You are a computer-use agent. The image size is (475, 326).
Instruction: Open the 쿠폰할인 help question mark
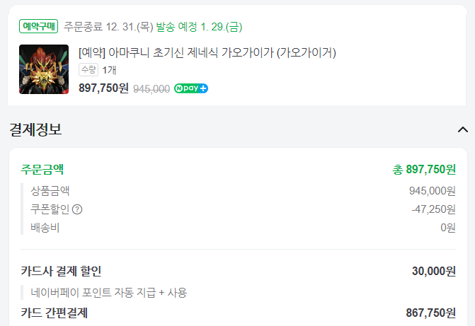78,209
